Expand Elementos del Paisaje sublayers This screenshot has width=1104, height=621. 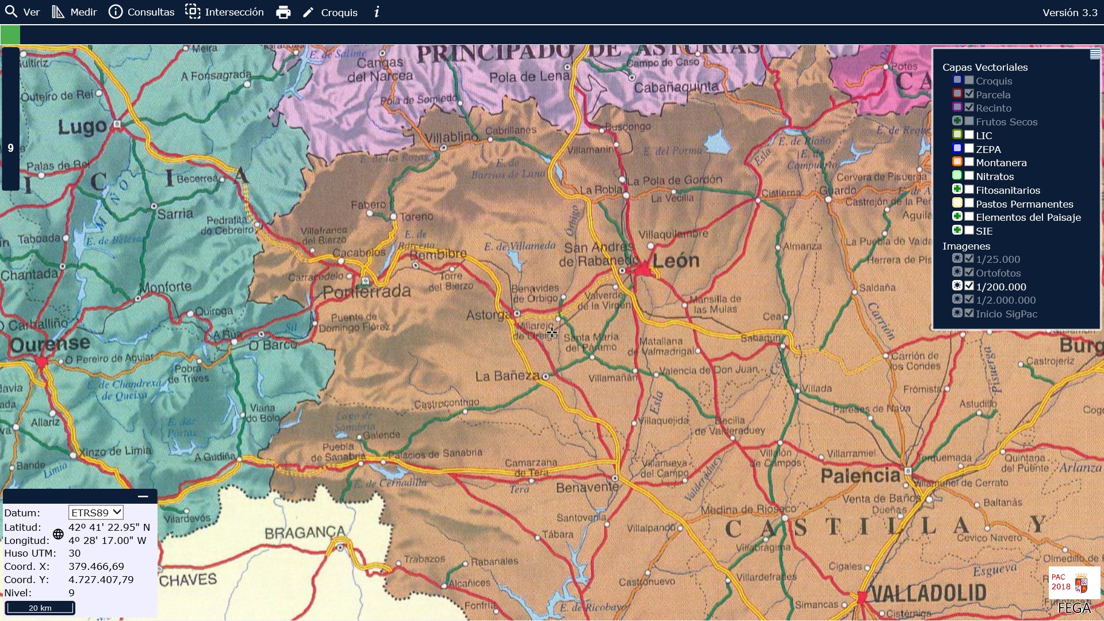957,216
